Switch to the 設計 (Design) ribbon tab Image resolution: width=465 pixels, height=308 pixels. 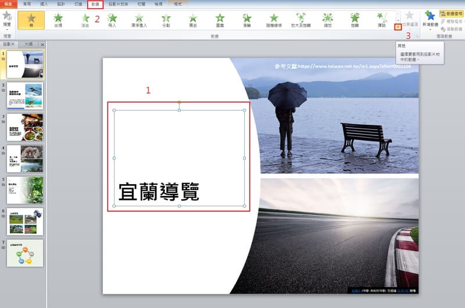pos(61,4)
